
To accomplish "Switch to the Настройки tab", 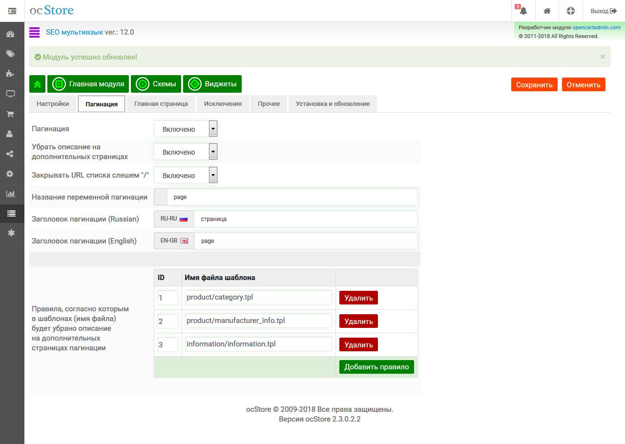I will tap(53, 104).
